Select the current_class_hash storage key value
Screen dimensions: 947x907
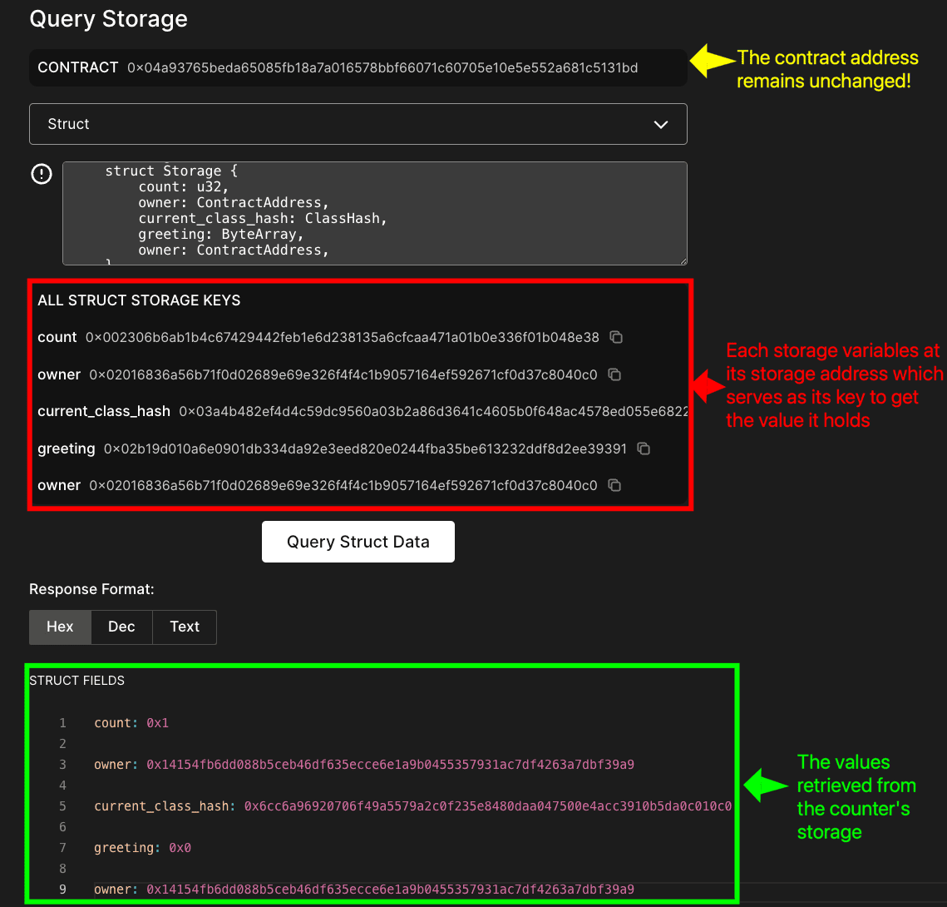coord(434,412)
